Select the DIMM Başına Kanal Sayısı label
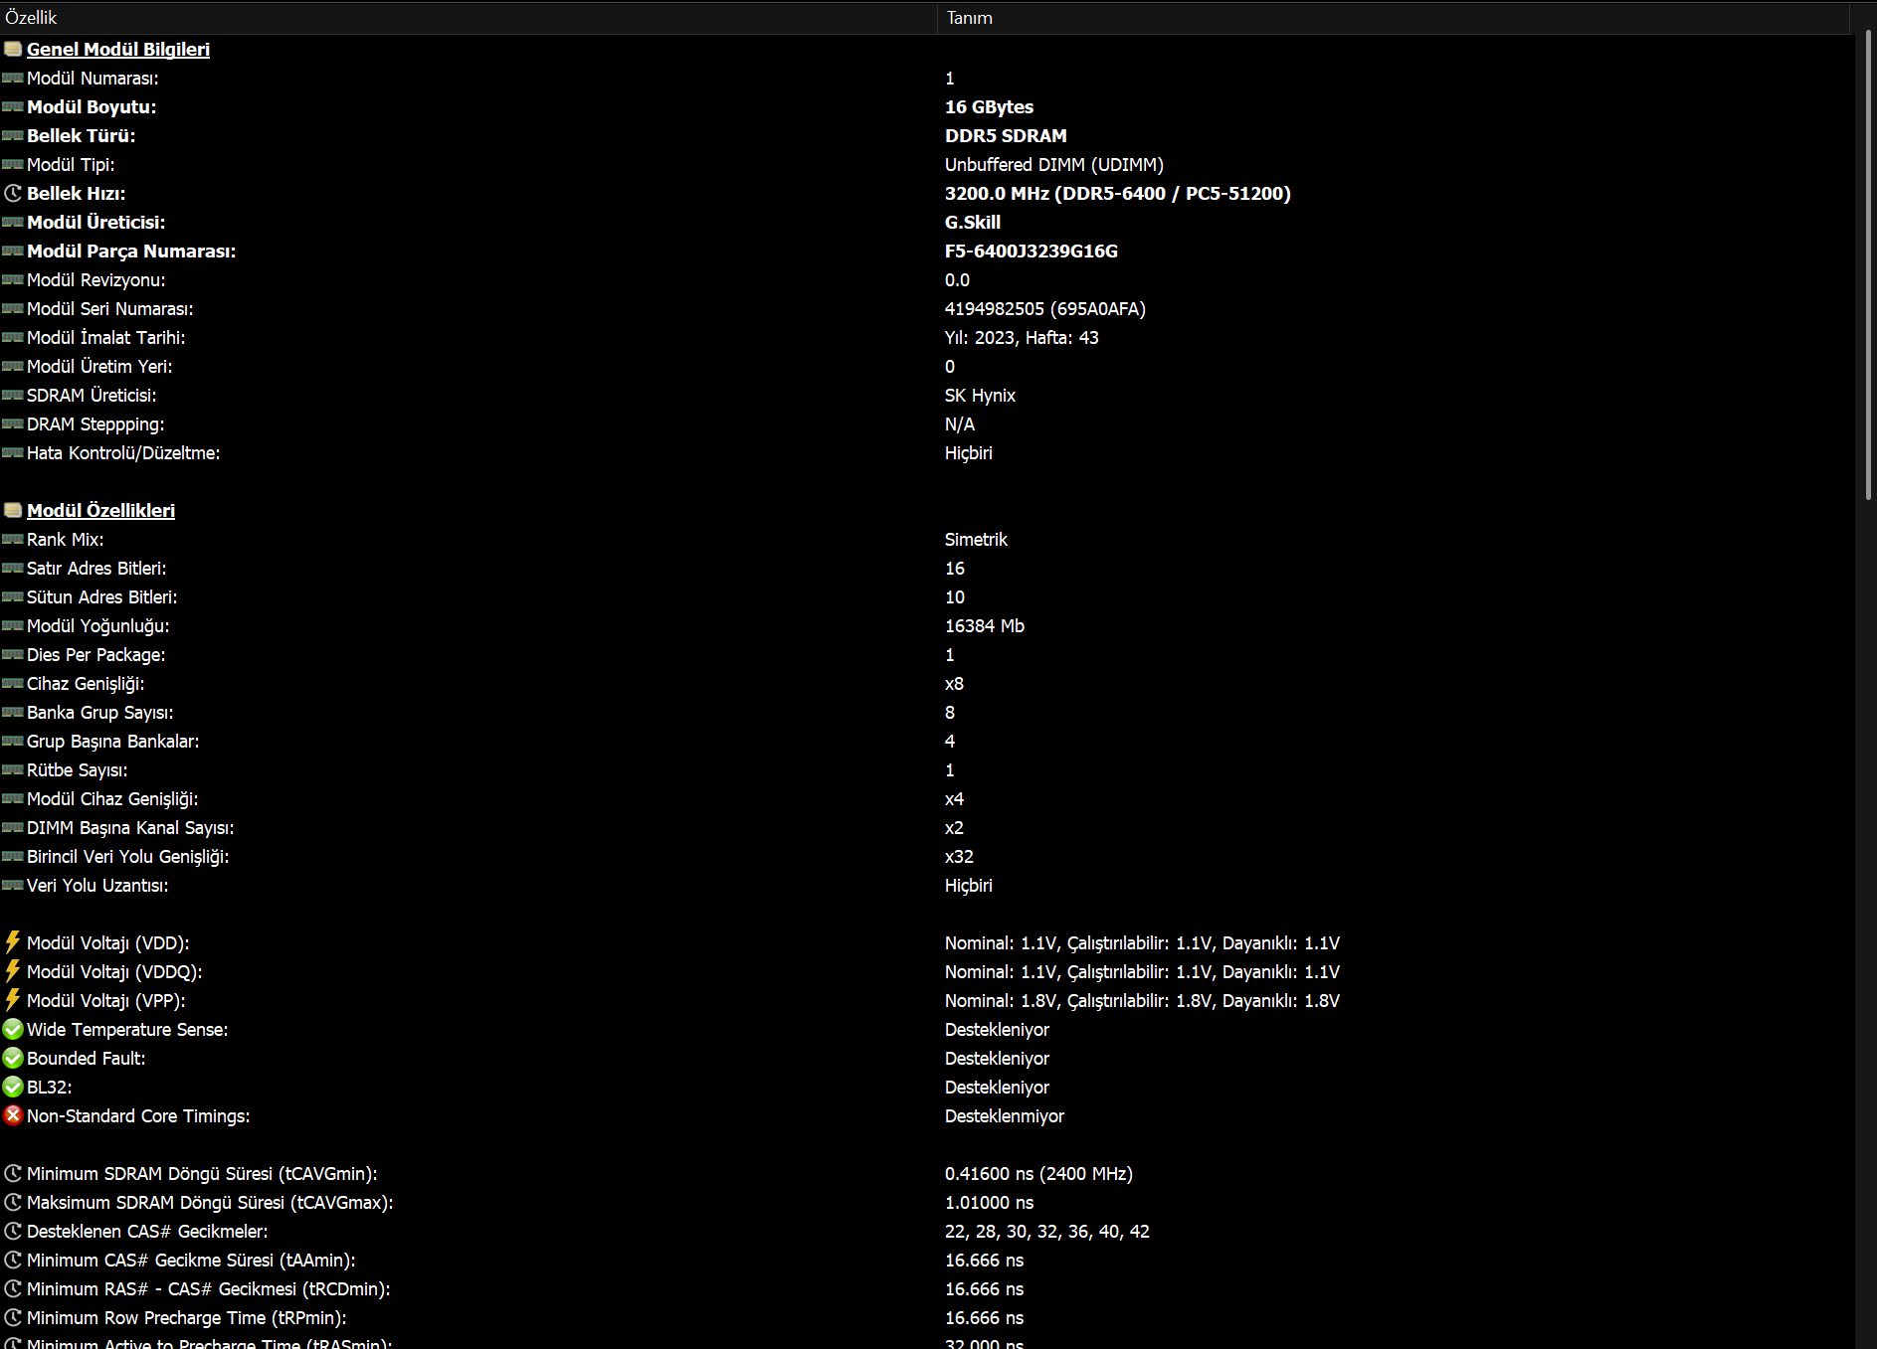The image size is (1877, 1349). click(x=130, y=827)
